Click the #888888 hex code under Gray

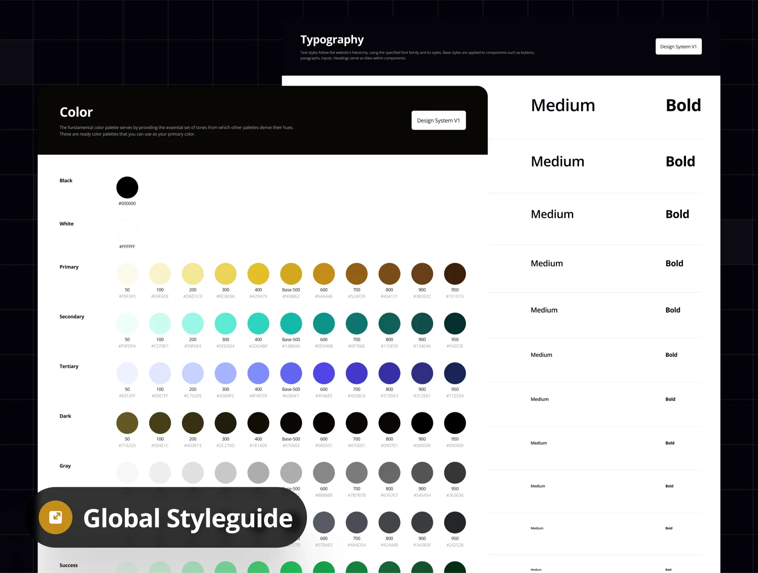tap(324, 495)
